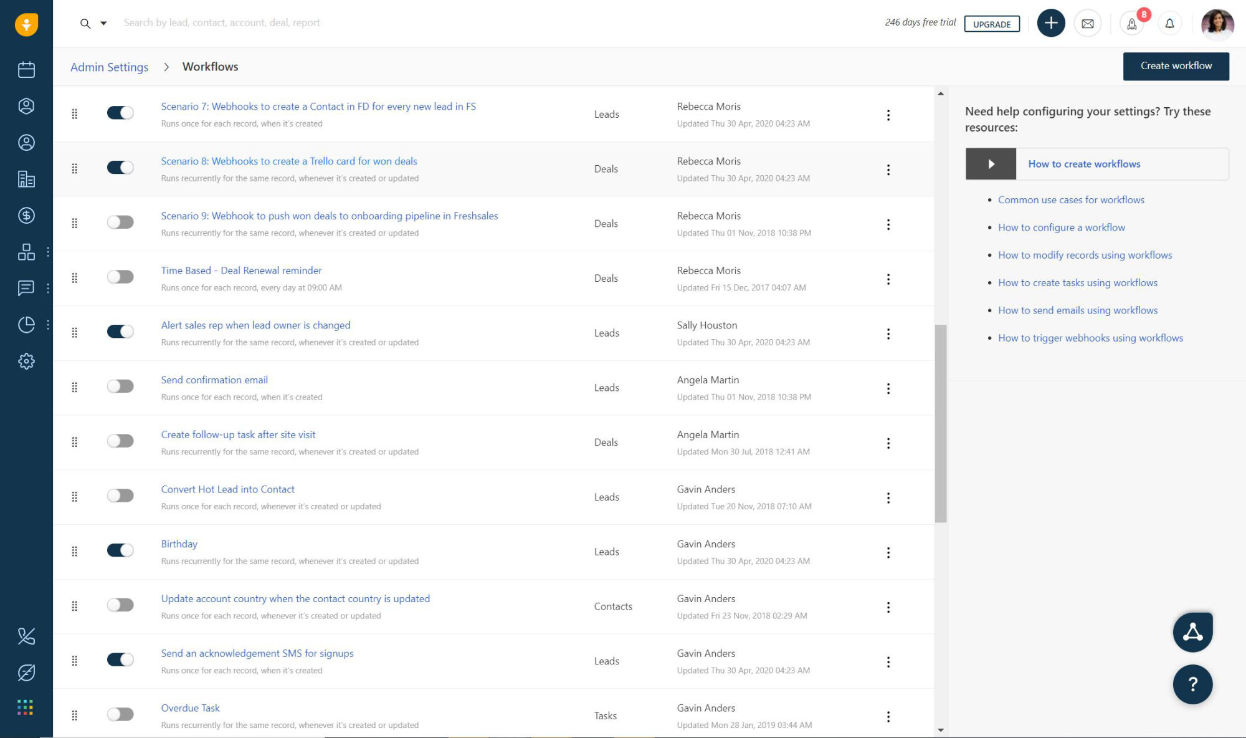Screen dimensions: 1246x738
Task: Open the apps grid at sidebar bottom
Action: (x=26, y=707)
